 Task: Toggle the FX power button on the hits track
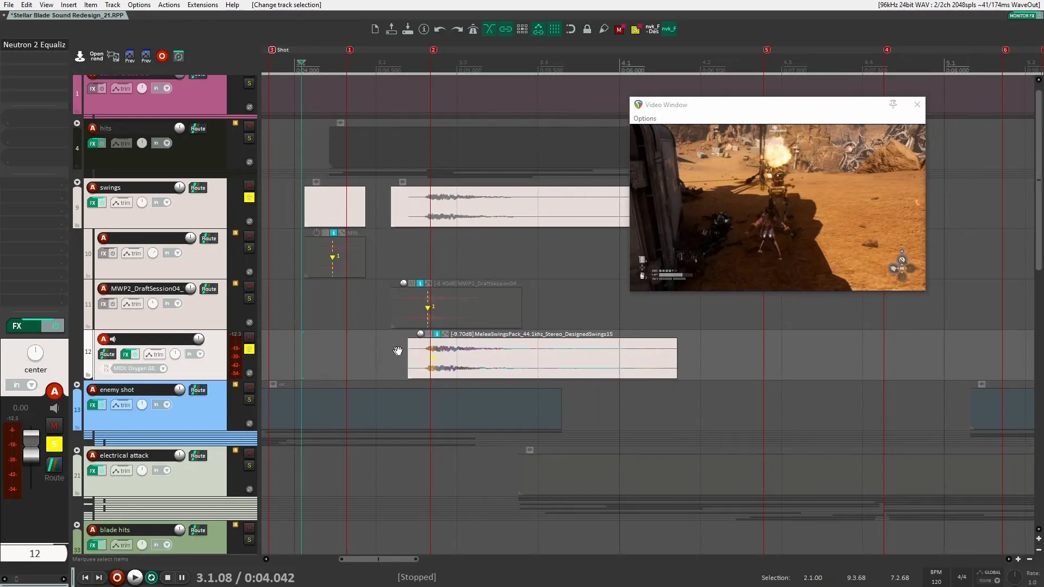click(102, 143)
